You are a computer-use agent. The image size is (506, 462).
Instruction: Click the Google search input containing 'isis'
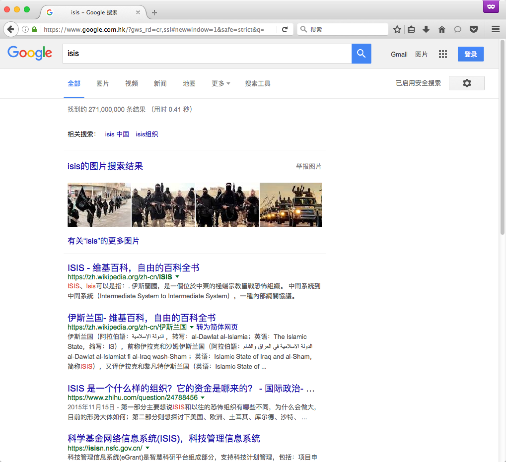tap(207, 54)
